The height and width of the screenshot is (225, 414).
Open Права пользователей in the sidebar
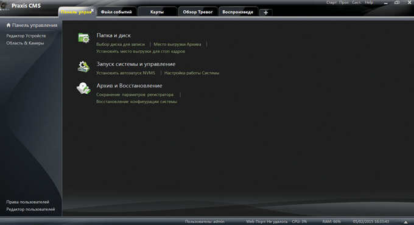[28, 202]
